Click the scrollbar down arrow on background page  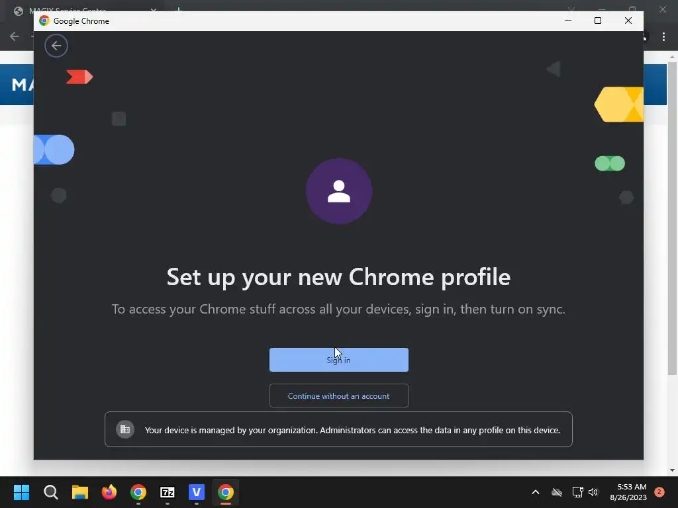673,470
